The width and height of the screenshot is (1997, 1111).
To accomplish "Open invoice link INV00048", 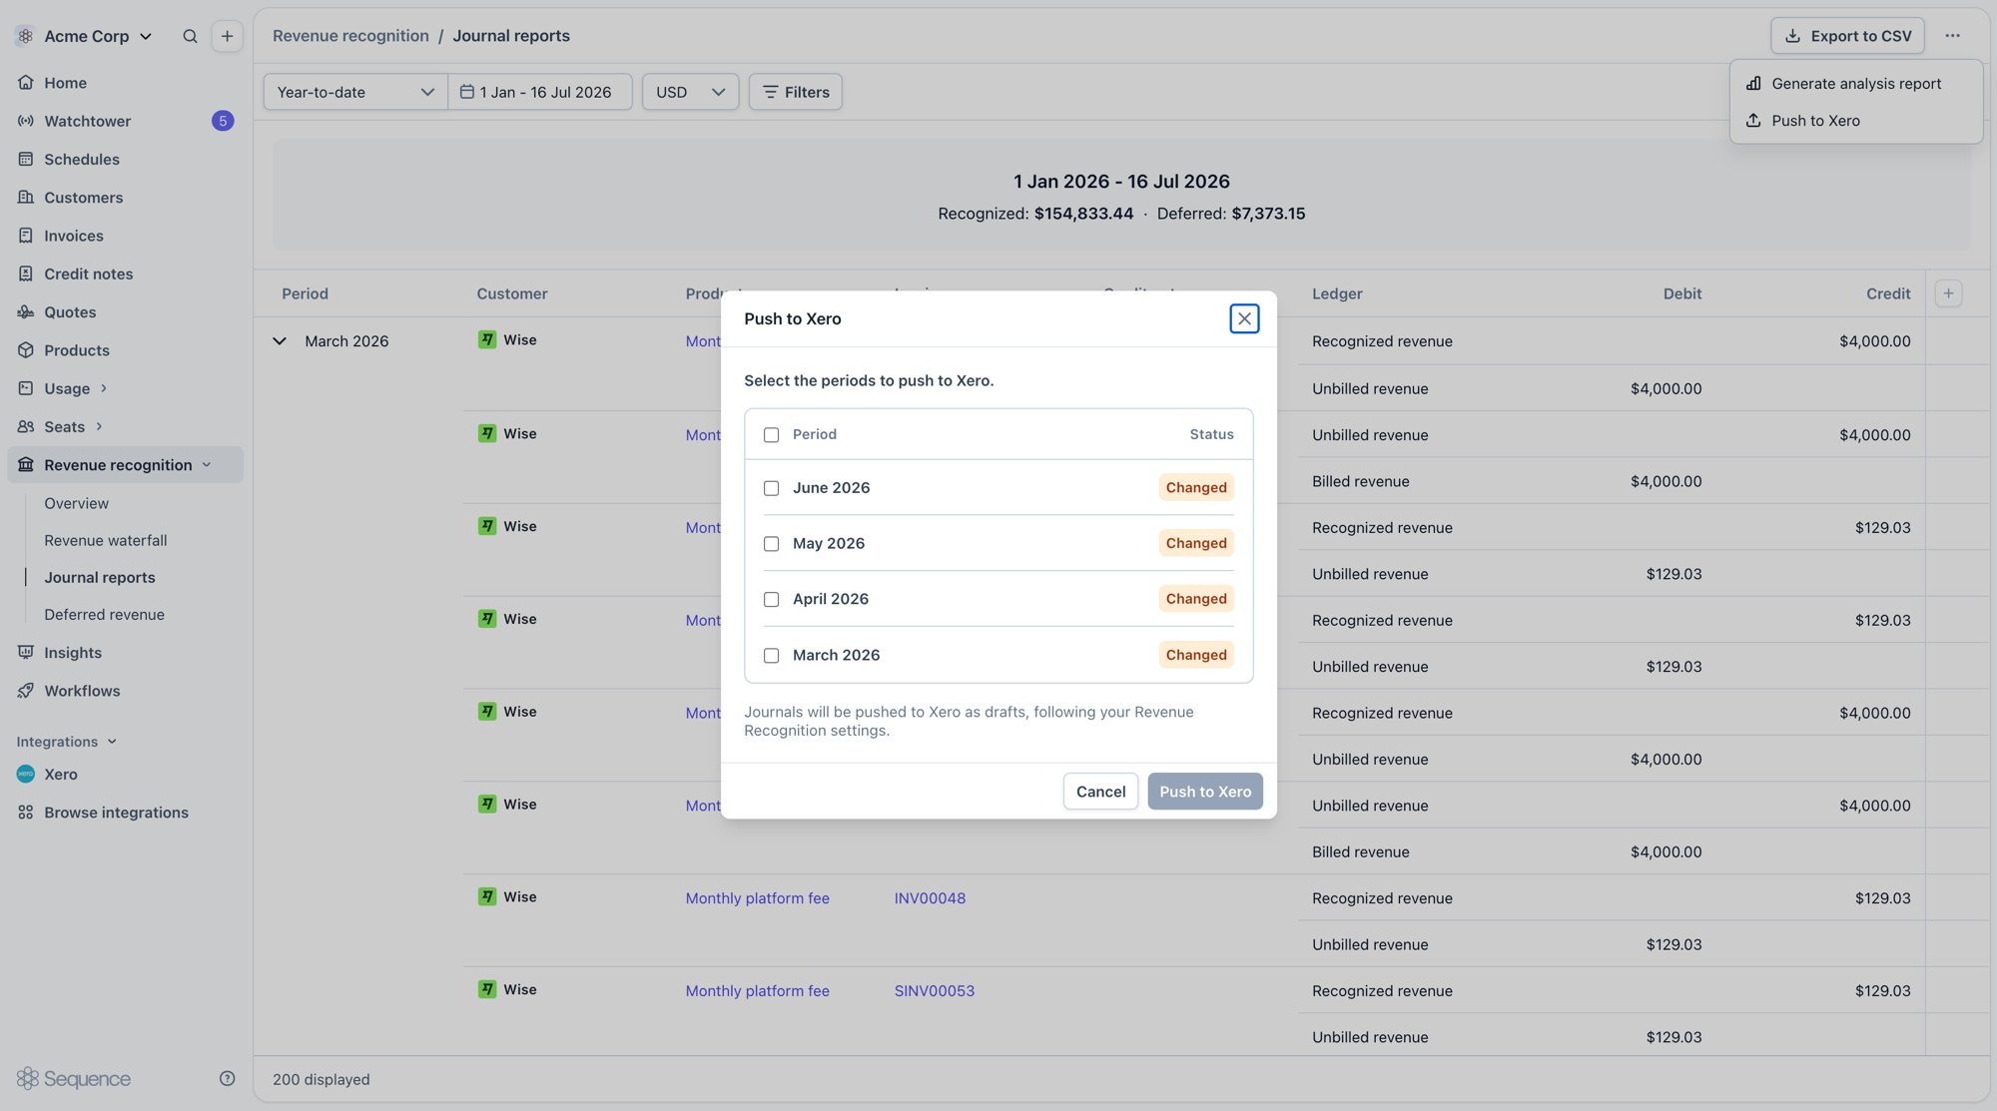I will (x=930, y=898).
